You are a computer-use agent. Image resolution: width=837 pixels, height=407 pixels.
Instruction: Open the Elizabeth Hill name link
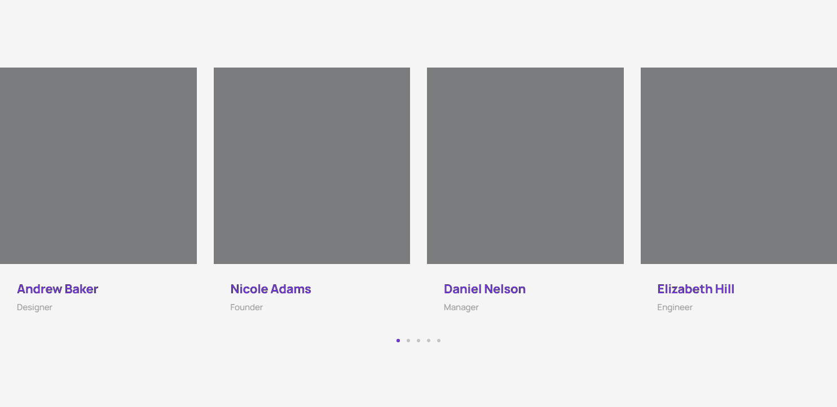click(695, 289)
